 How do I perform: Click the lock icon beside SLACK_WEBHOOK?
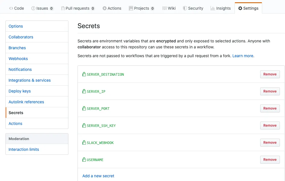[84, 143]
